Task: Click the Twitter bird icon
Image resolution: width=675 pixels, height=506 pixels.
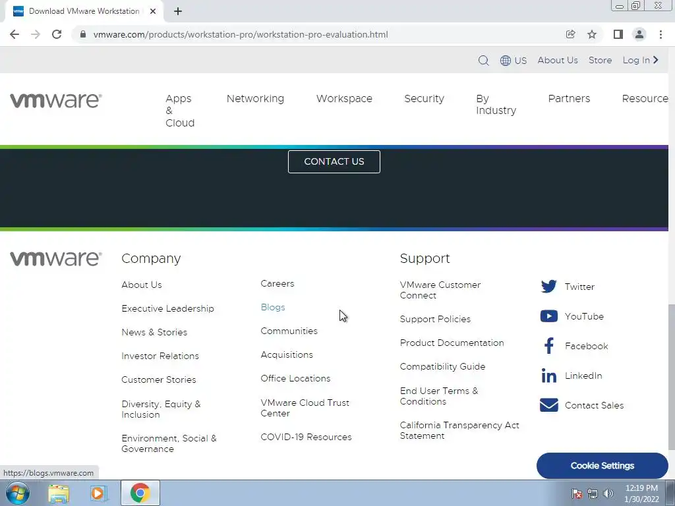Action: click(549, 287)
